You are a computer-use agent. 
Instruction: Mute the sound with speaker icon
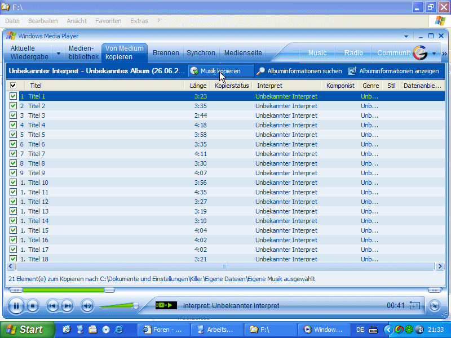click(x=87, y=306)
